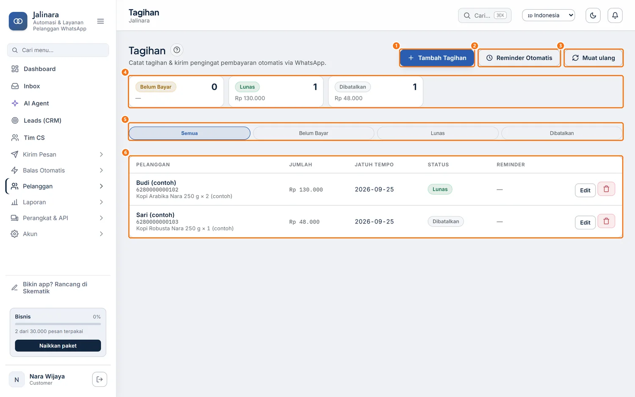Delete Sari (contoh) invoice trash icon
The height and width of the screenshot is (397, 635).
point(606,221)
